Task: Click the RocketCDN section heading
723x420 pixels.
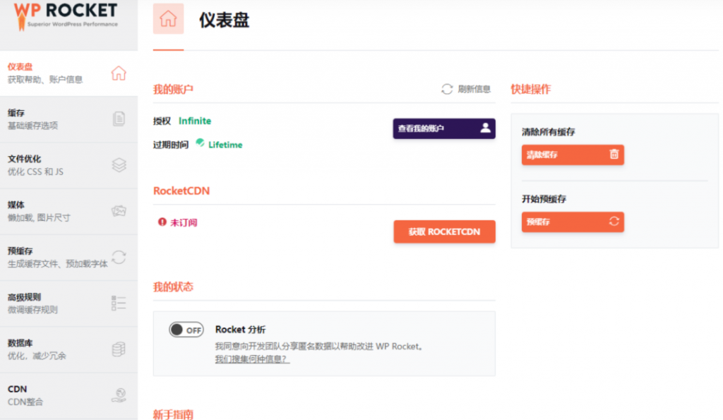Action: 181,191
